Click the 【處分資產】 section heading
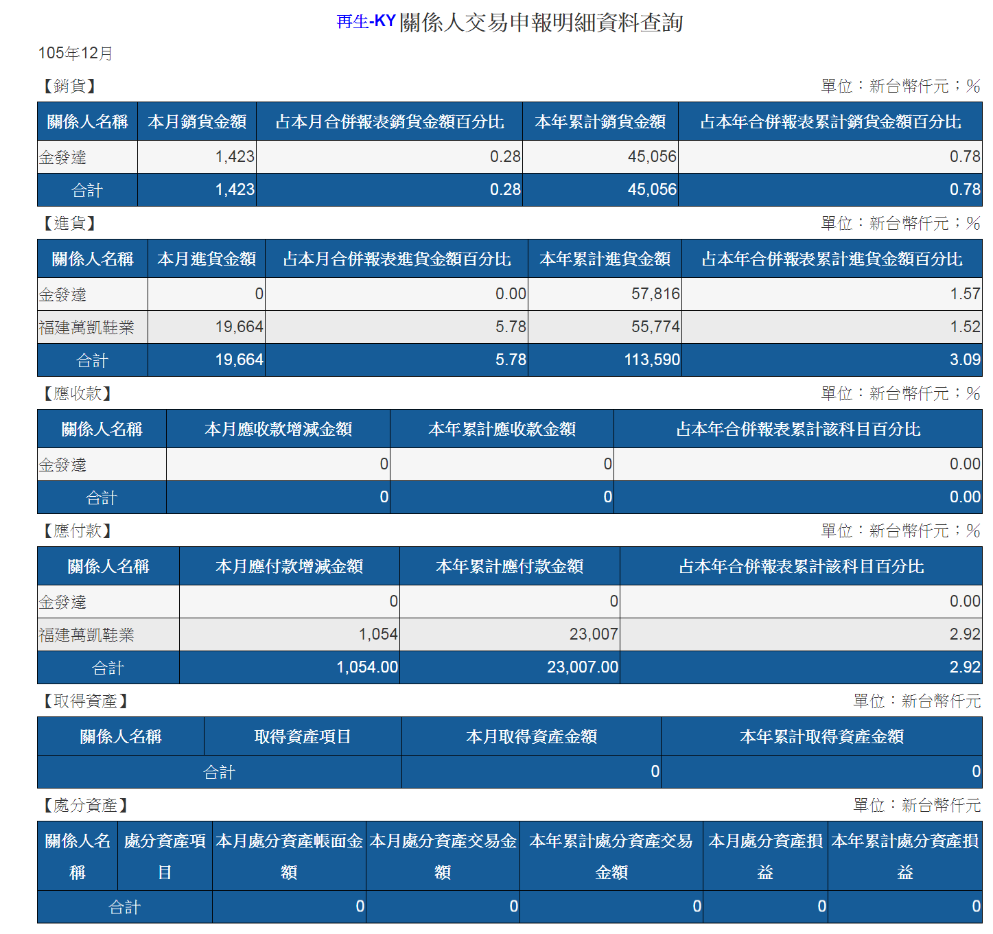Image resolution: width=993 pixels, height=934 pixels. 85,805
